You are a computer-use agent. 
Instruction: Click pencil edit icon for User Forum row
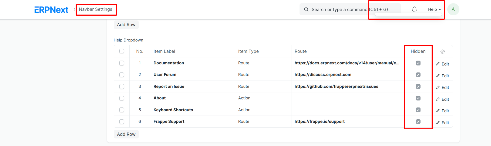438,76
